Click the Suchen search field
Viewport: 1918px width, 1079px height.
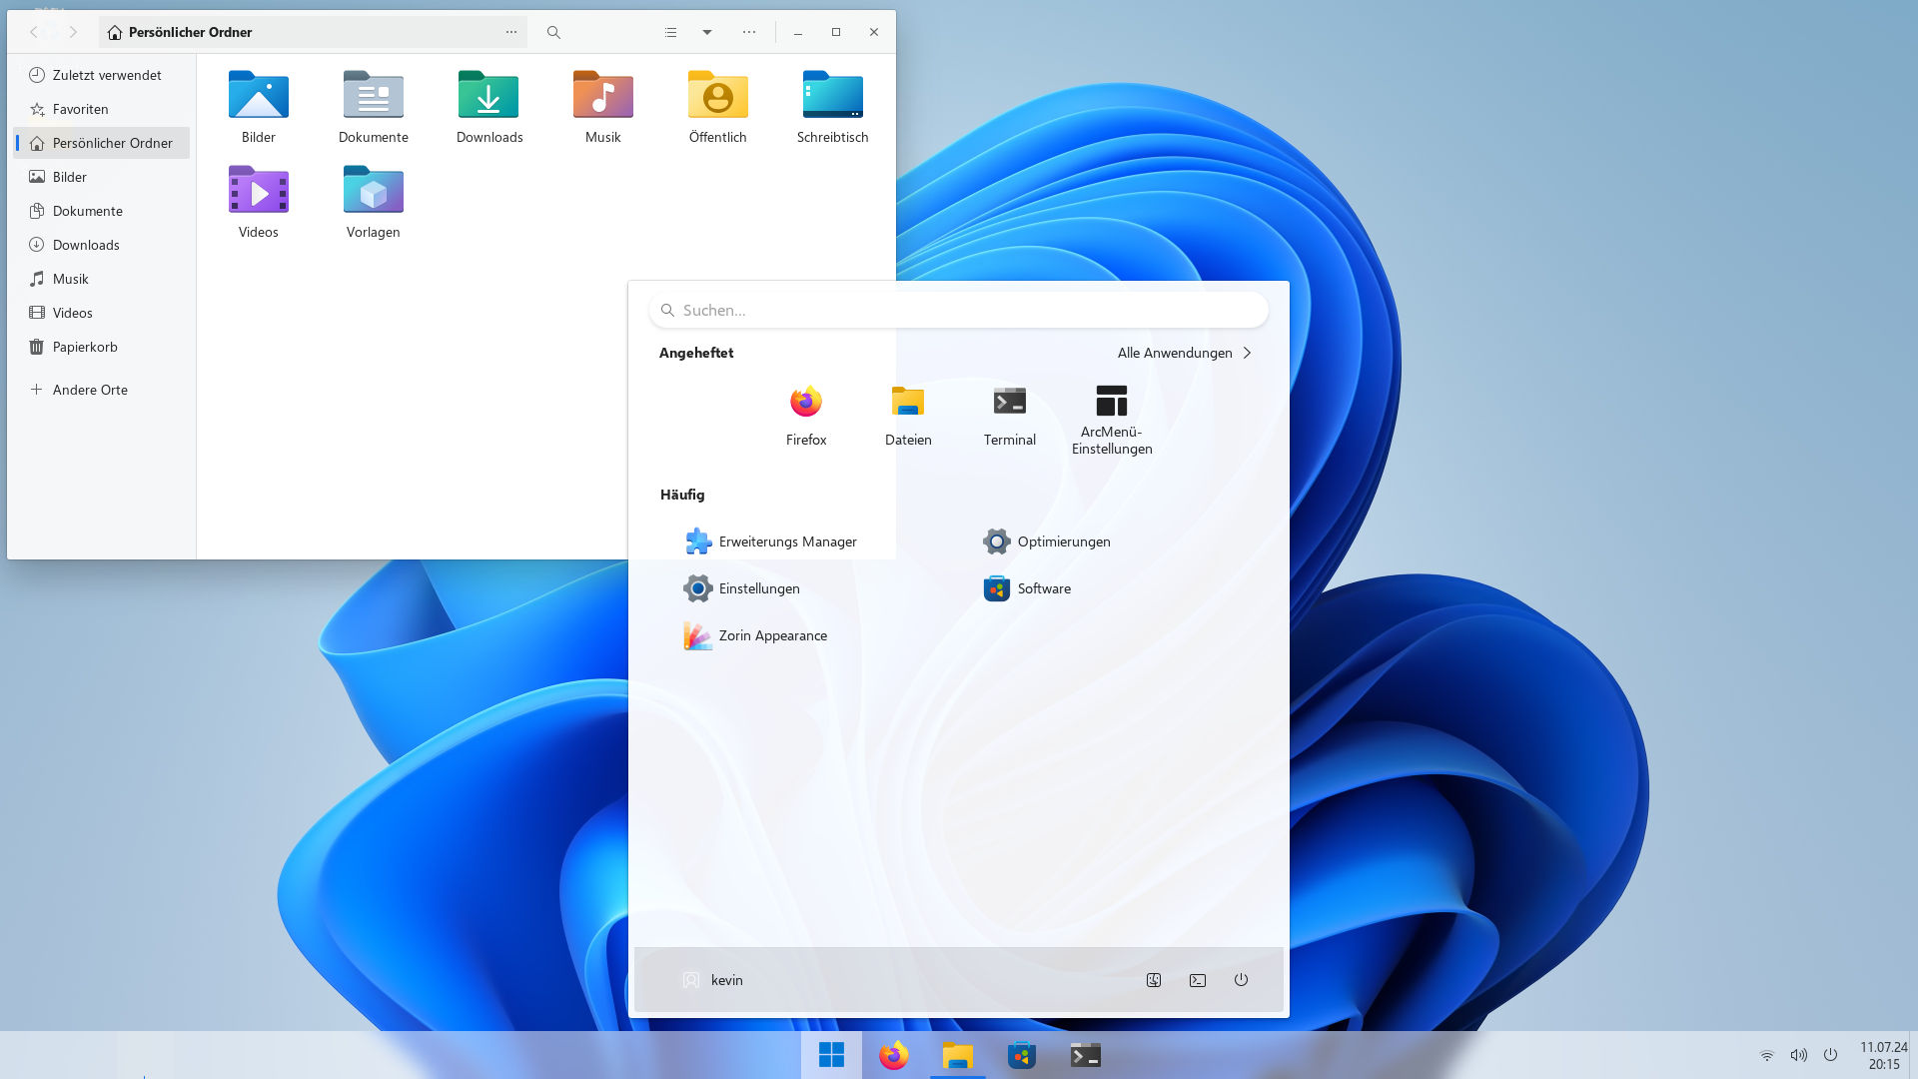[x=959, y=311]
